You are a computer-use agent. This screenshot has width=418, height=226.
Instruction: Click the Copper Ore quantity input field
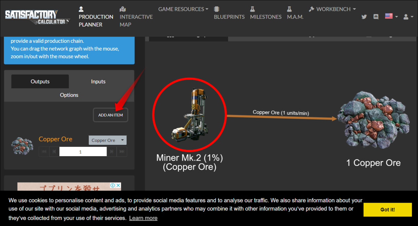[83, 152]
